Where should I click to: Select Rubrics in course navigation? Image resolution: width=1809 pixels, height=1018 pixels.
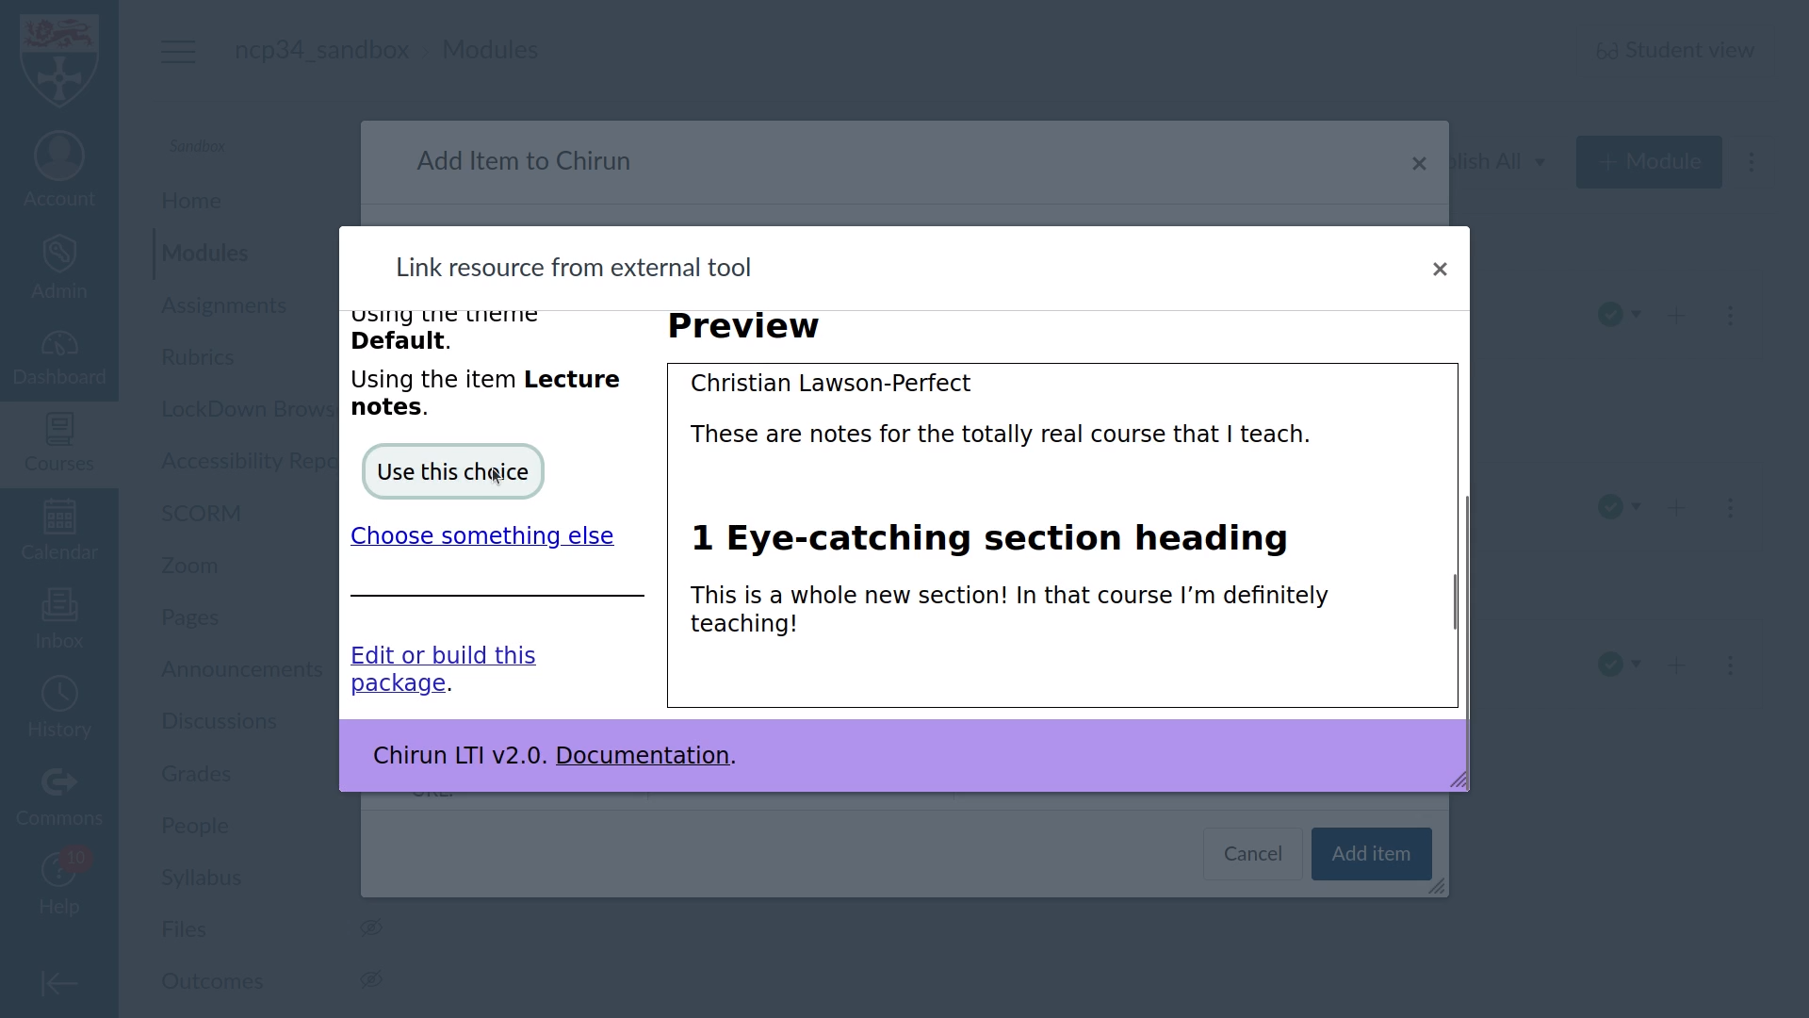click(198, 357)
